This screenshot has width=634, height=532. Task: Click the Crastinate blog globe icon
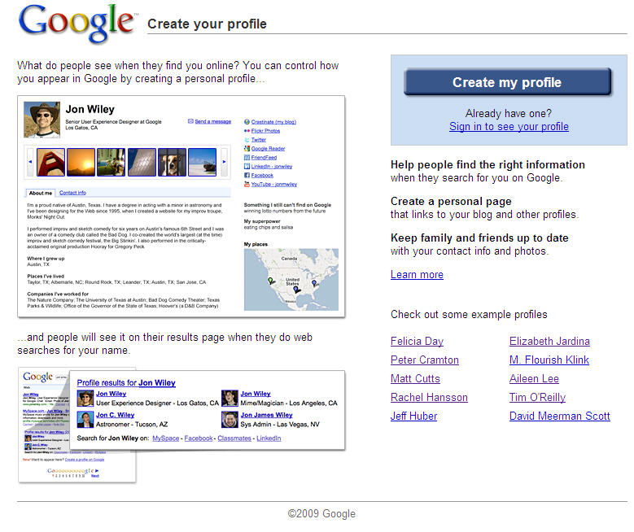pyautogui.click(x=247, y=122)
